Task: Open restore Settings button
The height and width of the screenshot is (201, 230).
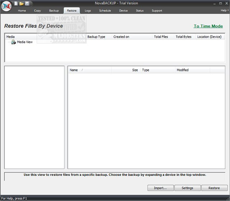Action: [x=187, y=188]
